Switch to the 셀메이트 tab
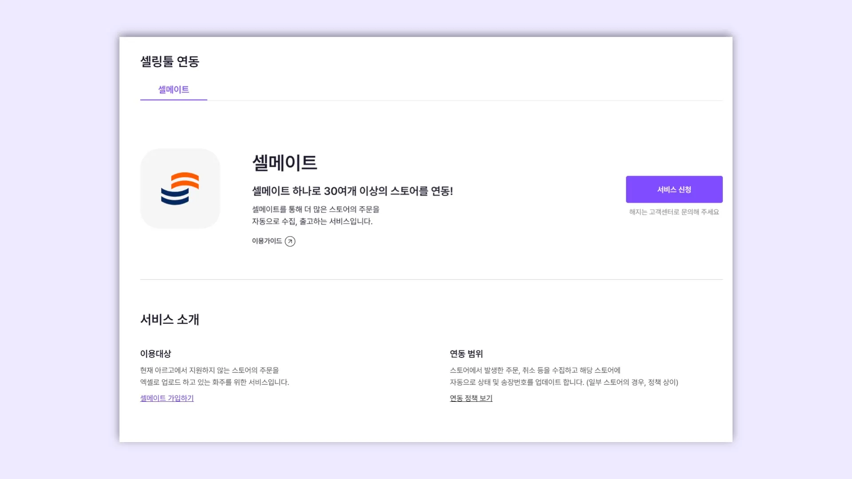This screenshot has width=852, height=479. [x=174, y=90]
